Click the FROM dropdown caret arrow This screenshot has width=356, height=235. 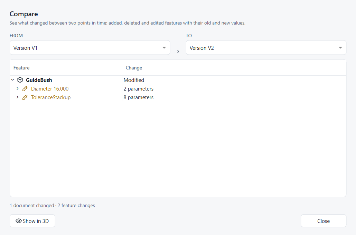164,48
